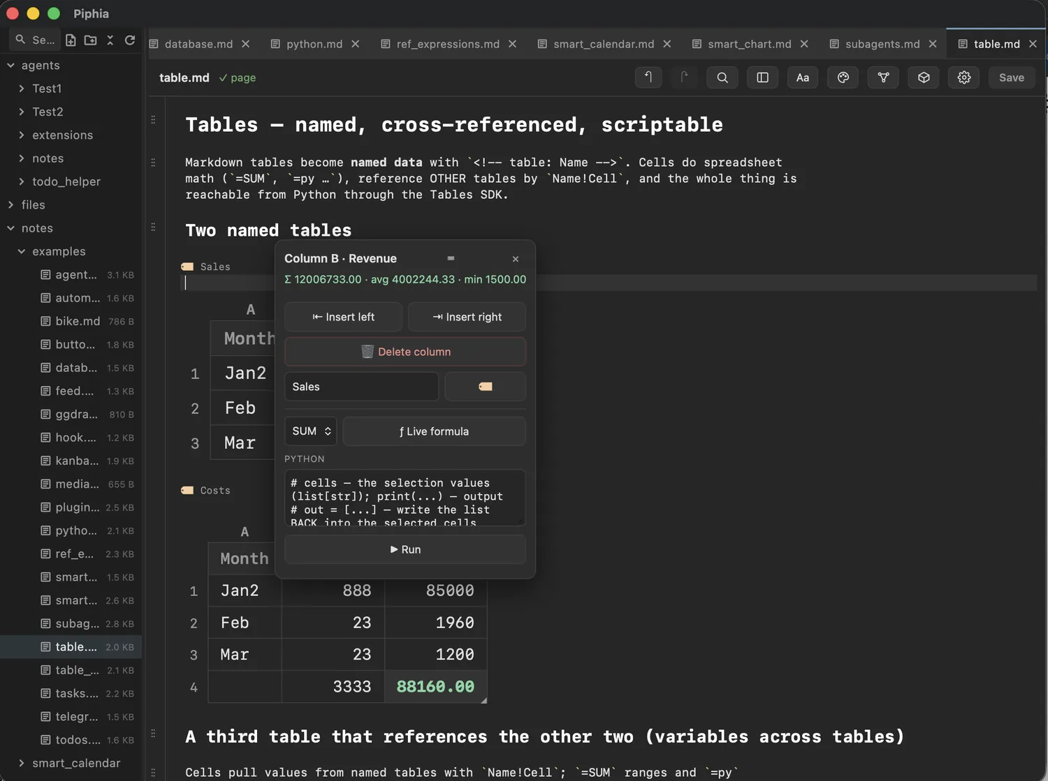This screenshot has width=1048, height=781.
Task: Expand the todo_helper folder
Action: pyautogui.click(x=22, y=181)
